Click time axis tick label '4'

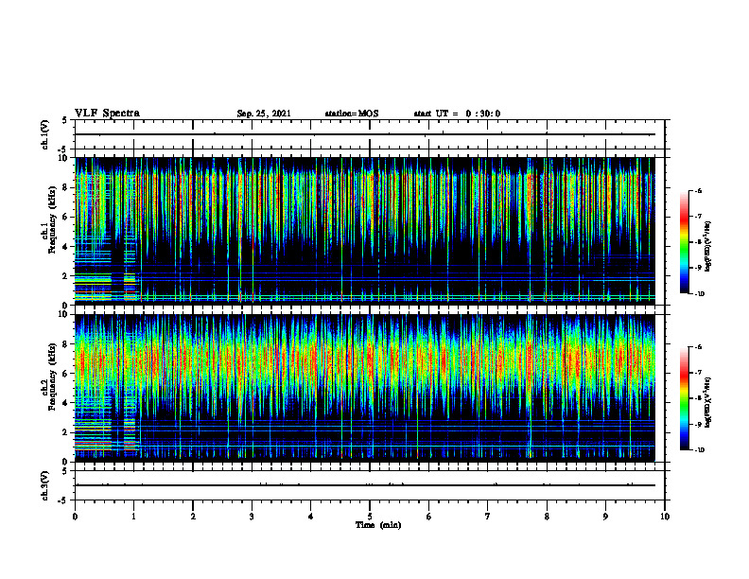pyautogui.click(x=311, y=517)
